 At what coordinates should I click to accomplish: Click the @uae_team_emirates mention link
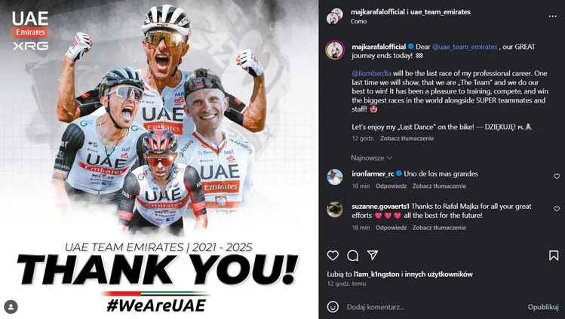465,47
